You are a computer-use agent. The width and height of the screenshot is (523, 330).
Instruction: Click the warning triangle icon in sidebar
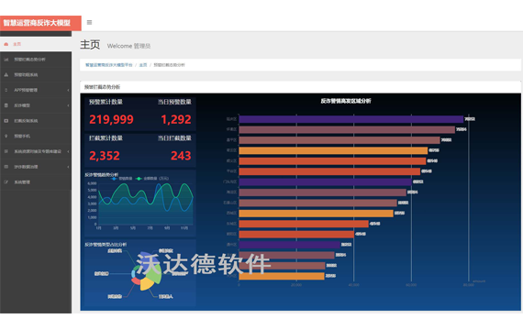6,74
